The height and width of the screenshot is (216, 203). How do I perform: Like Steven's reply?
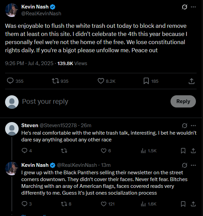[x=101, y=151]
